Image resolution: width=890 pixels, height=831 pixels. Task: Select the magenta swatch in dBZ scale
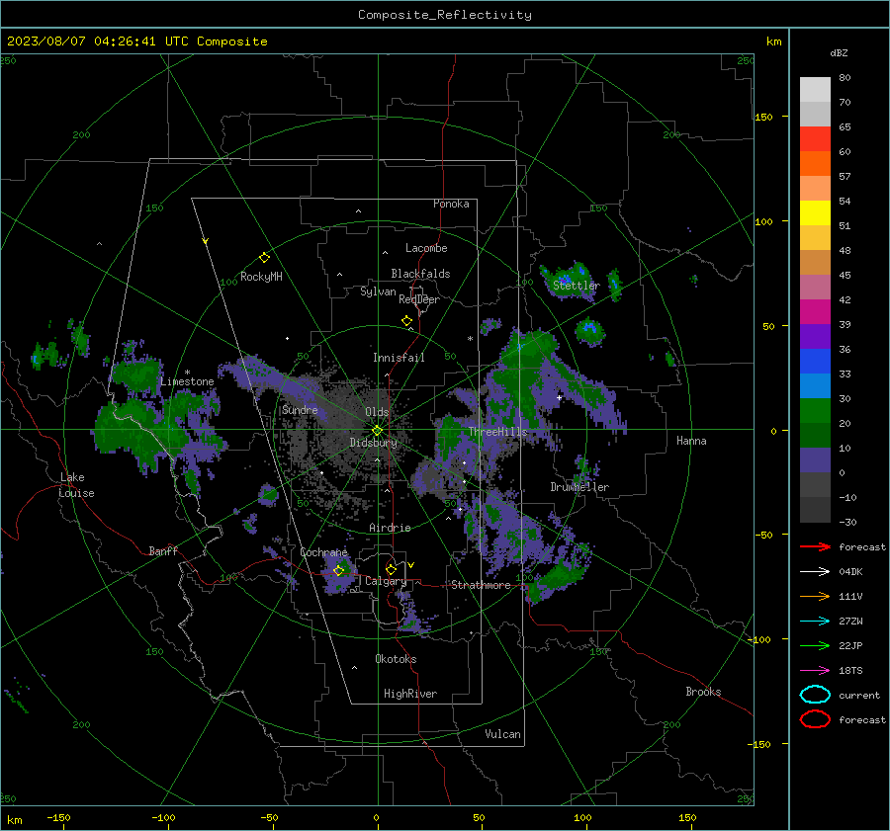[x=815, y=312]
